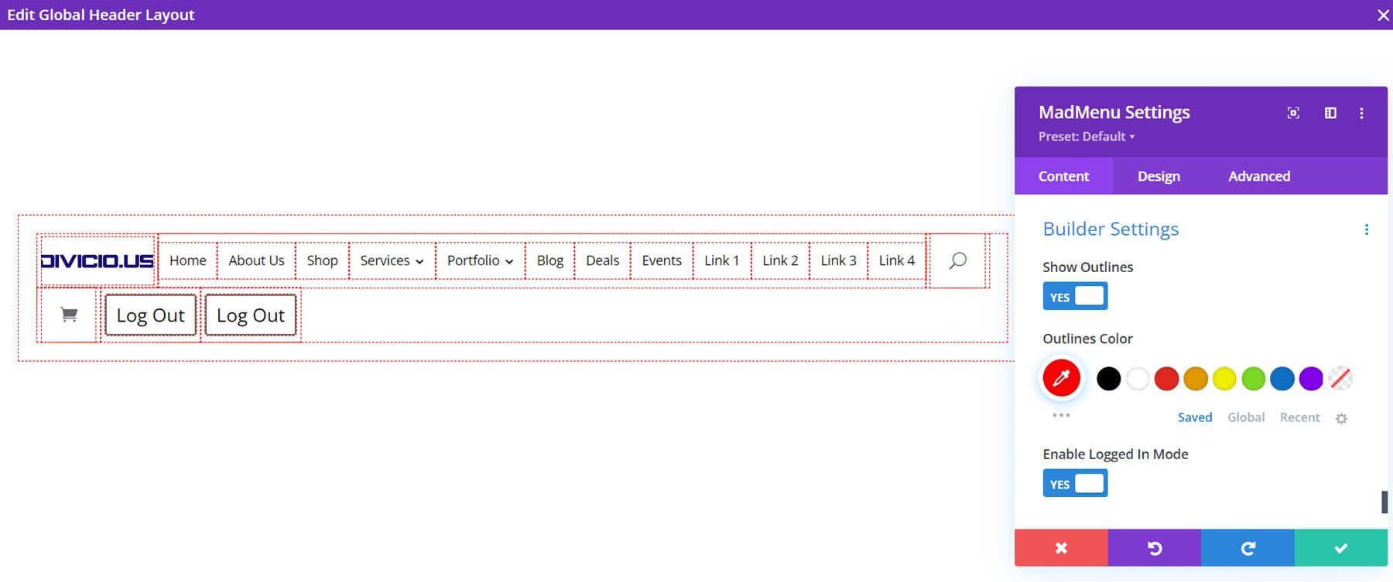The image size is (1393, 582).
Task: Switch to the Advanced tab
Action: coord(1259,176)
